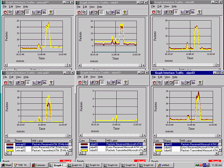Click yellow swatch for Packets Transmitted in unicap02
The height and width of the screenshot is (168, 224).
[8, 150]
